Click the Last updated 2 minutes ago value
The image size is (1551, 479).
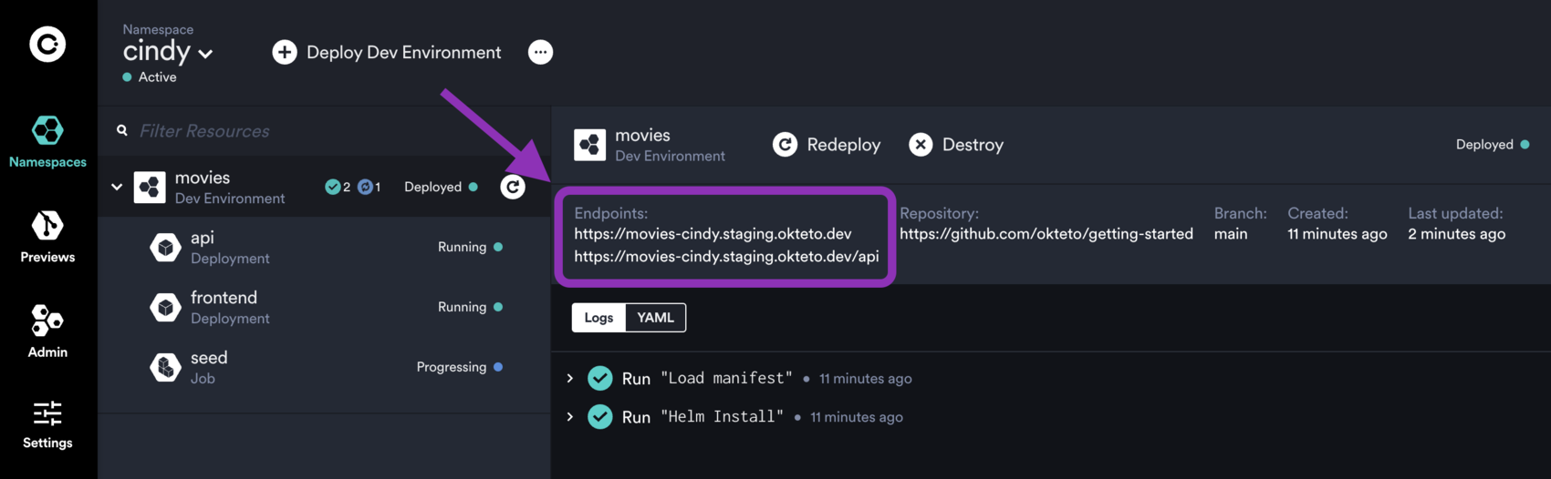pos(1456,234)
